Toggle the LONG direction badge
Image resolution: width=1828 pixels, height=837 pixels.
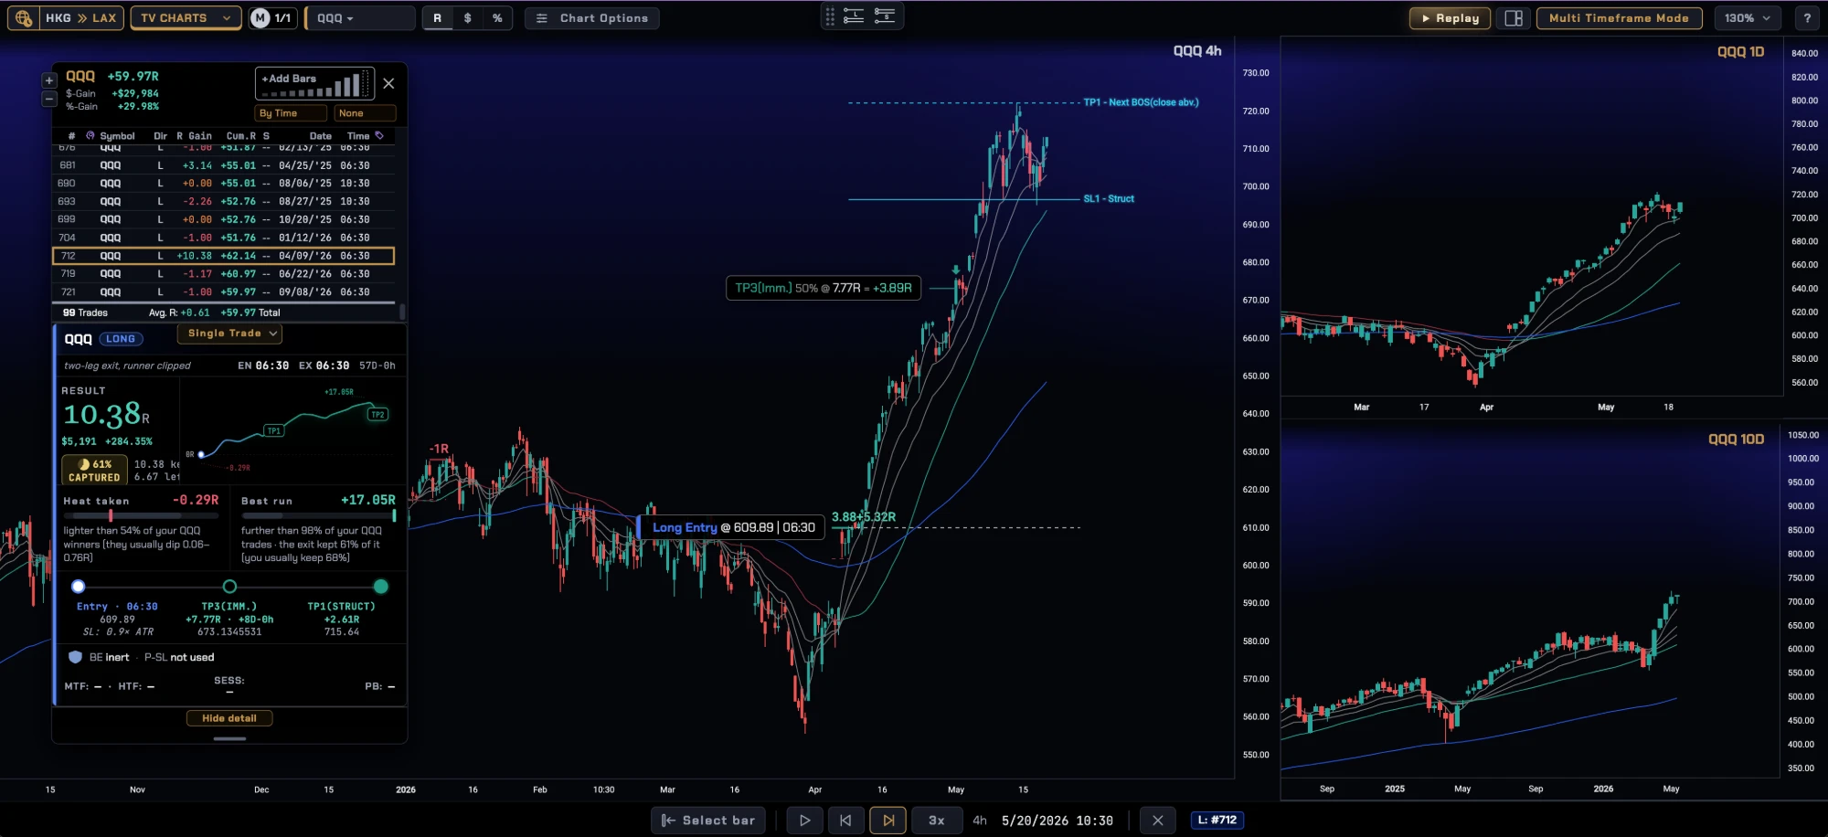tap(121, 339)
